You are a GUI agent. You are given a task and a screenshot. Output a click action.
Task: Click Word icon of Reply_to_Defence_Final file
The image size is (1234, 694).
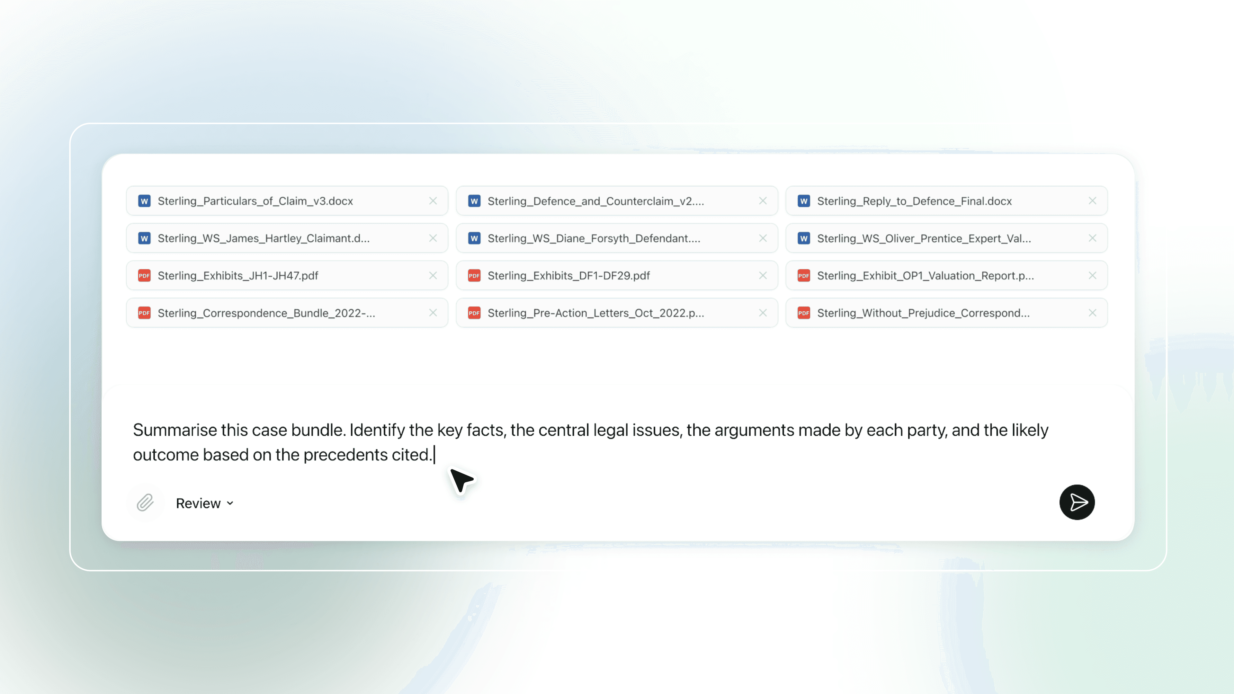tap(803, 201)
